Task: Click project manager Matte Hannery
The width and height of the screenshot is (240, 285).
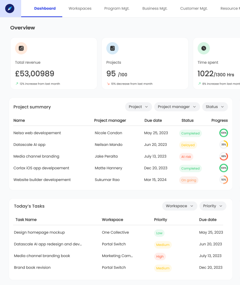Action: click(x=108, y=168)
